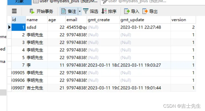Expand the Memo (备注) dropdown arrow

click(x=80, y=11)
